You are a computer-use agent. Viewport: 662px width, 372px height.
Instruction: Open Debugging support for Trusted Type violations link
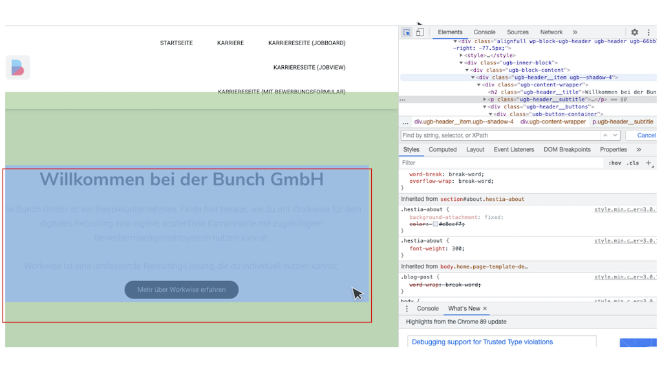(482, 342)
